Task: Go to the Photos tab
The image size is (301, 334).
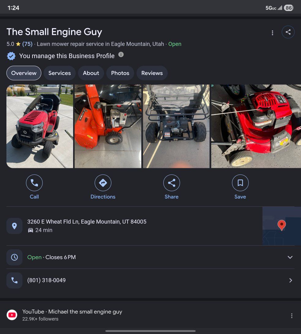Action: pyautogui.click(x=120, y=73)
